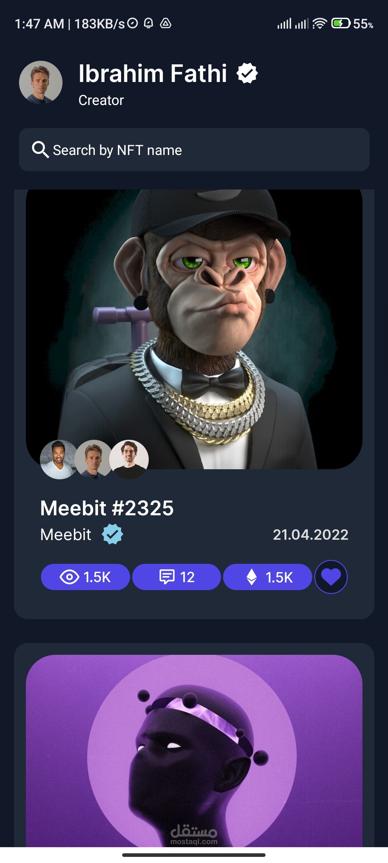
Task: Tap the search magnifier icon
Action: point(40,150)
